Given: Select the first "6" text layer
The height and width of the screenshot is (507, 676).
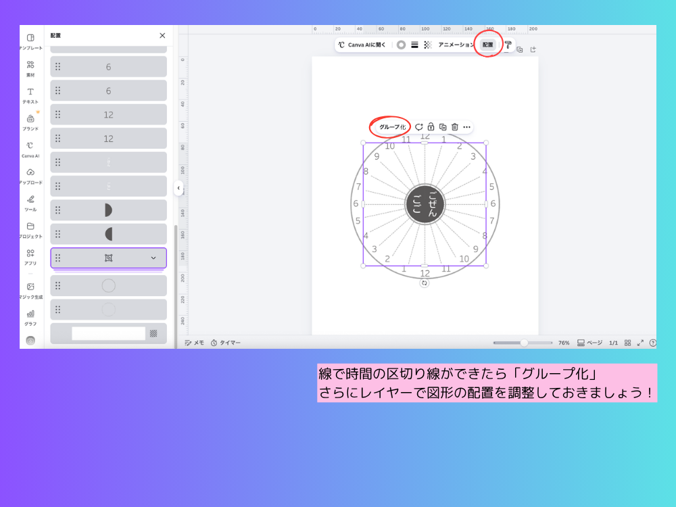Looking at the screenshot, I should (x=109, y=67).
